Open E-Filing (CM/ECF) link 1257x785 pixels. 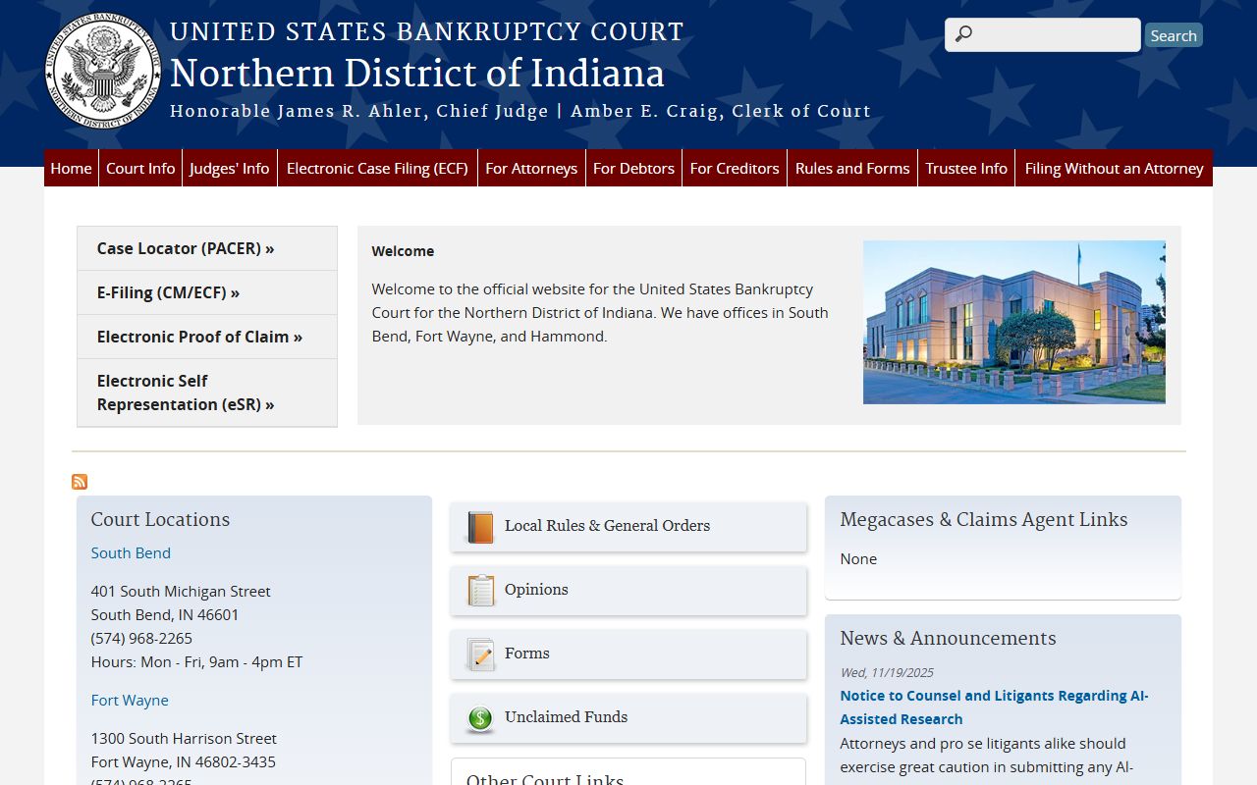click(x=207, y=292)
